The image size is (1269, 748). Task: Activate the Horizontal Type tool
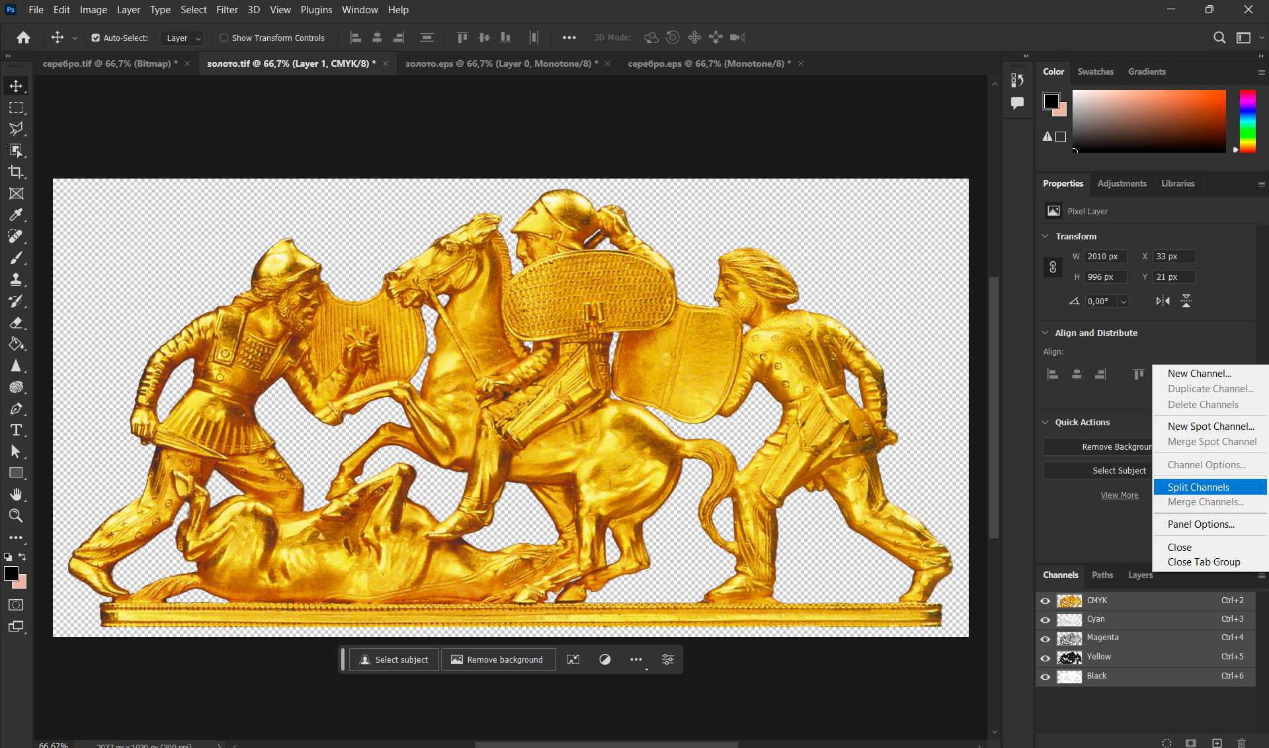[x=16, y=430]
